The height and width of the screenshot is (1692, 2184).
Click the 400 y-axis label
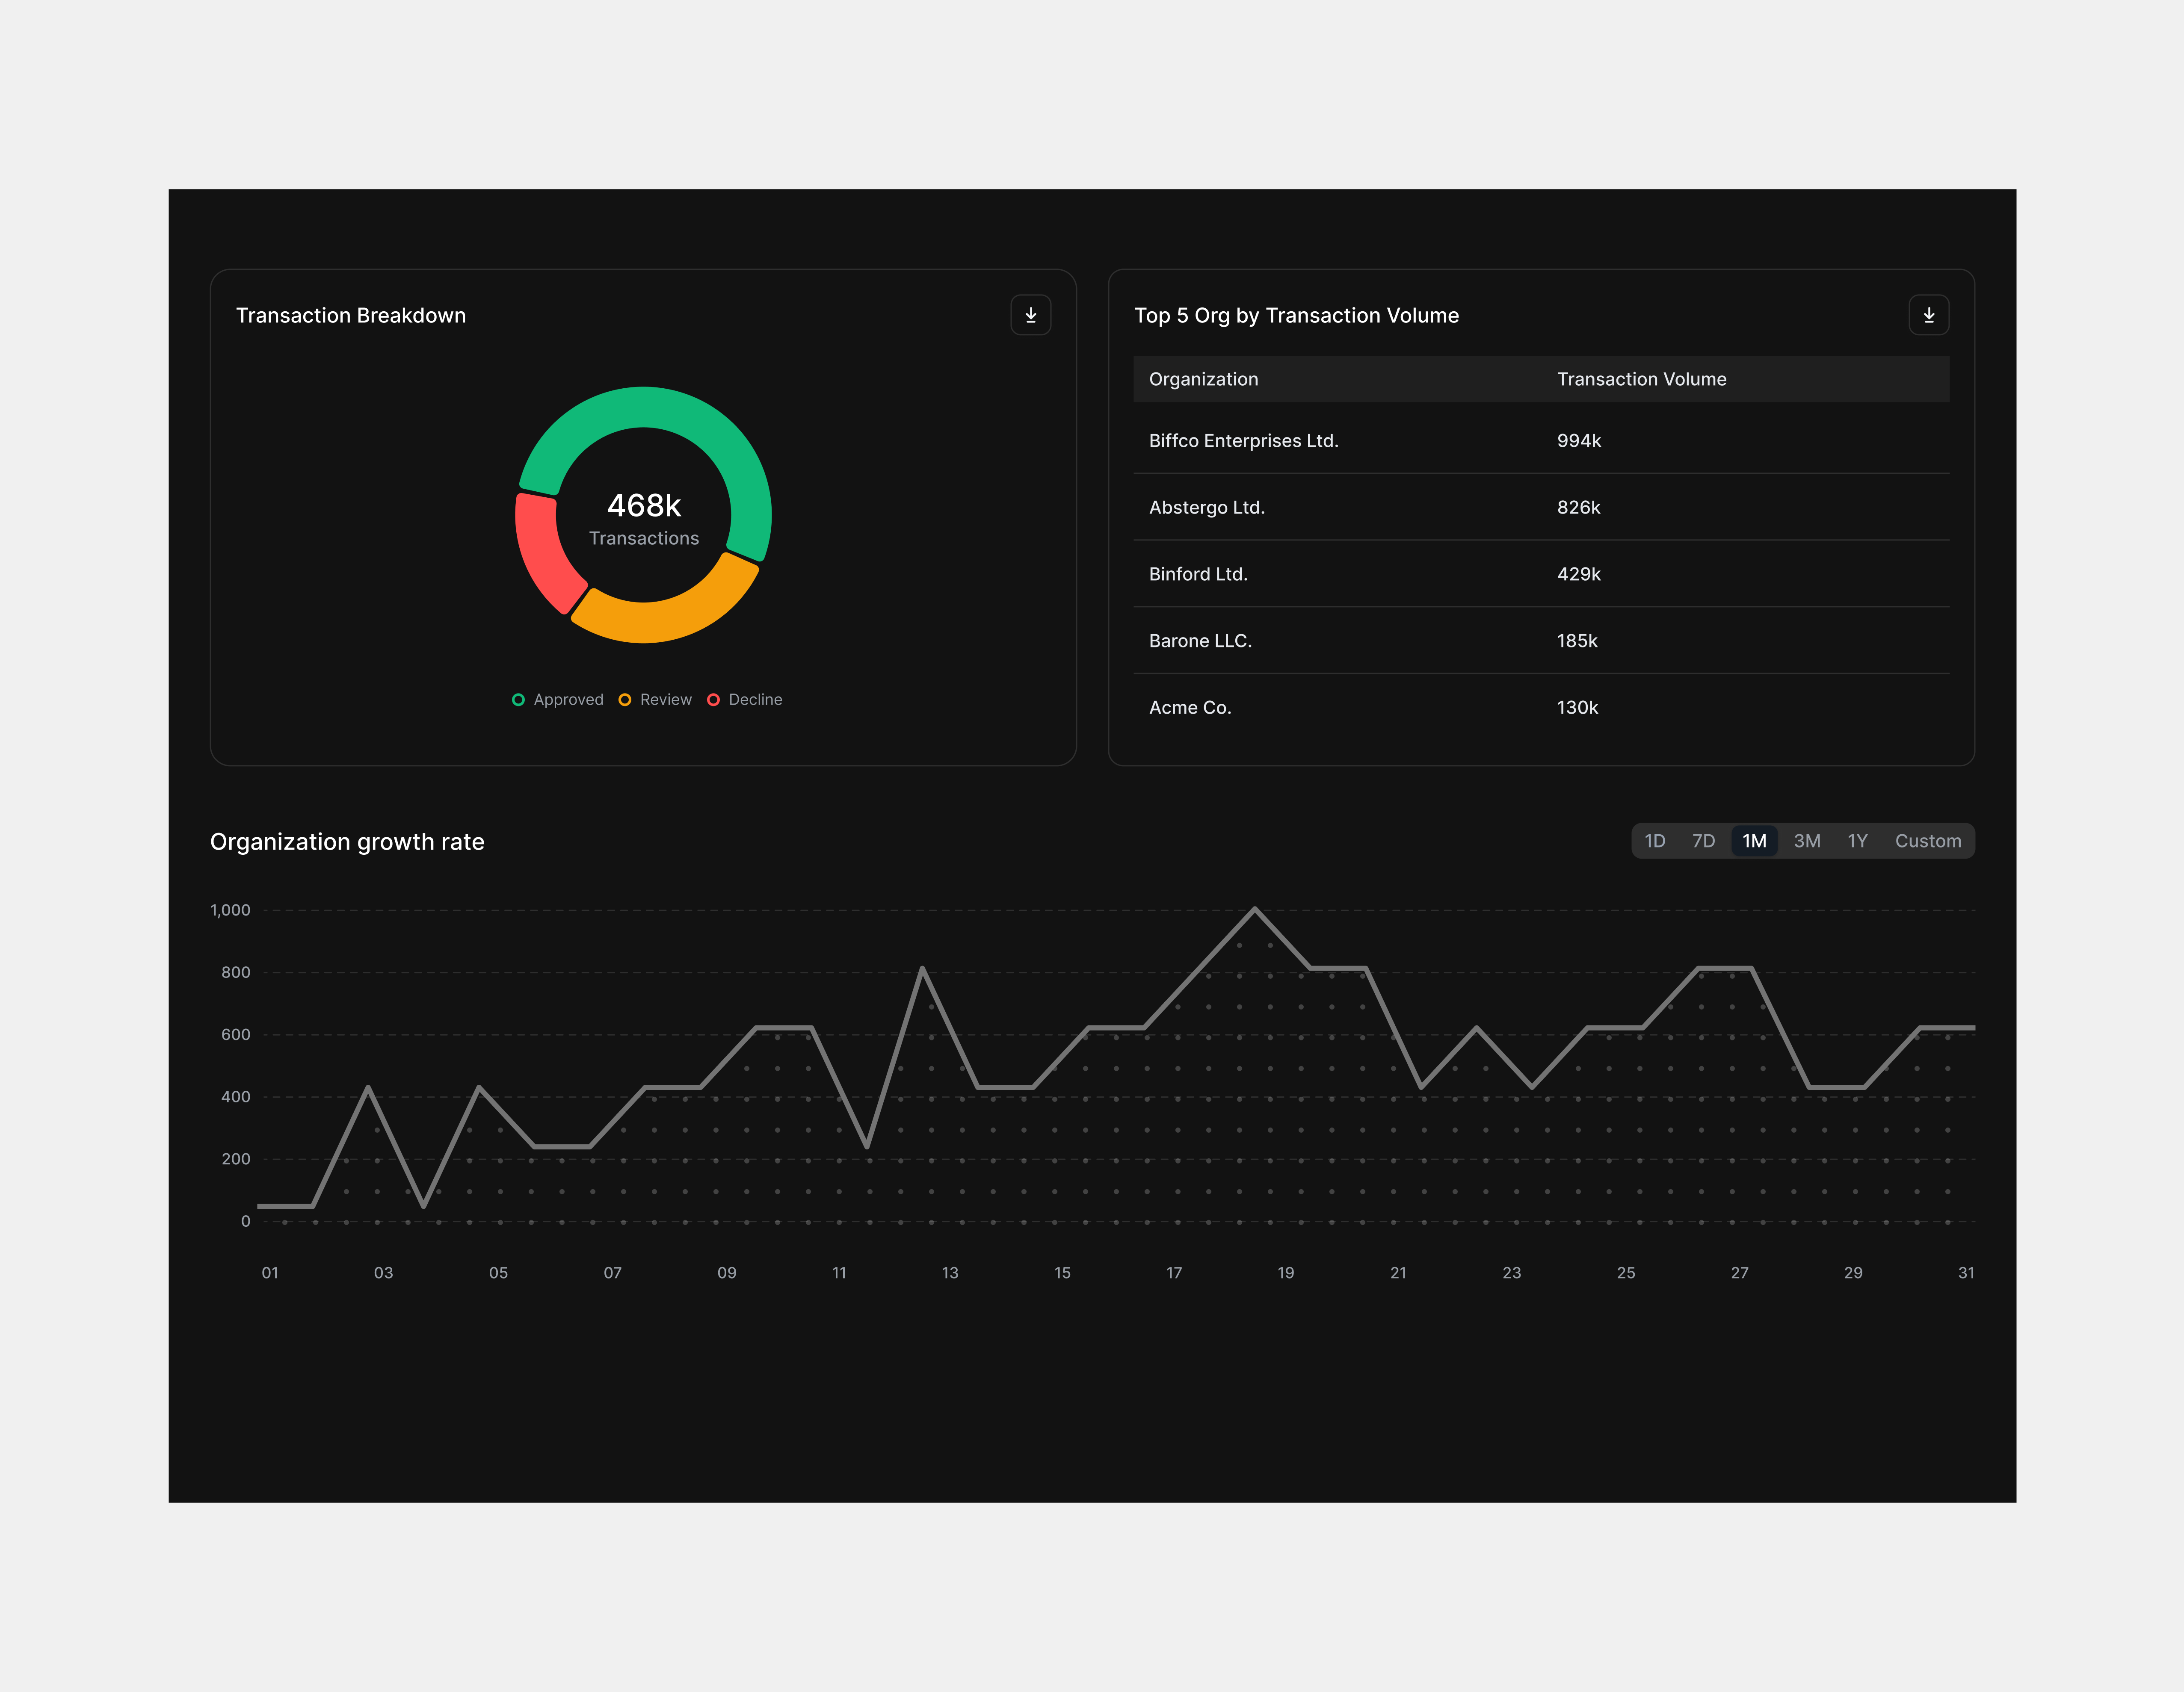pyautogui.click(x=236, y=1096)
